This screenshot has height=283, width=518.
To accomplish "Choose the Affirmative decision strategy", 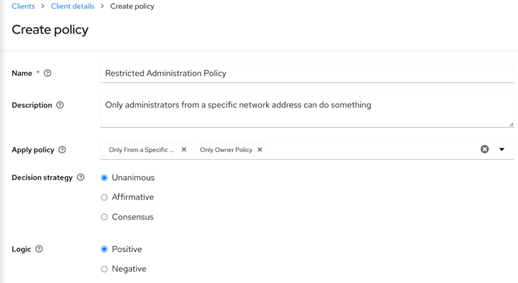I will (x=104, y=198).
